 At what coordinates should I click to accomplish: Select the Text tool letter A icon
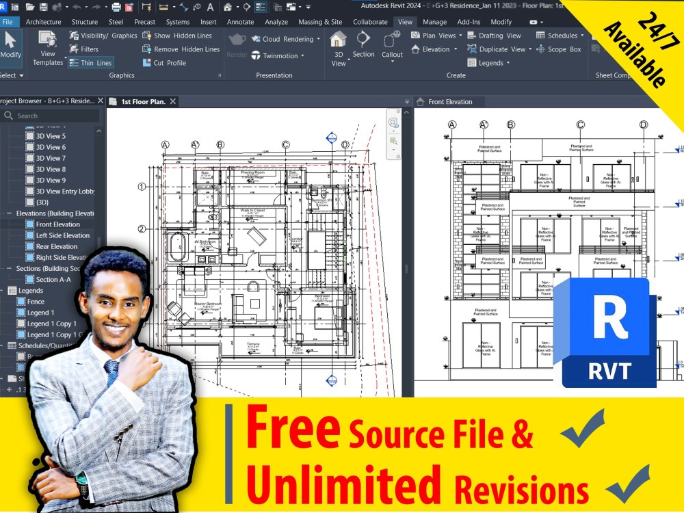click(210, 7)
